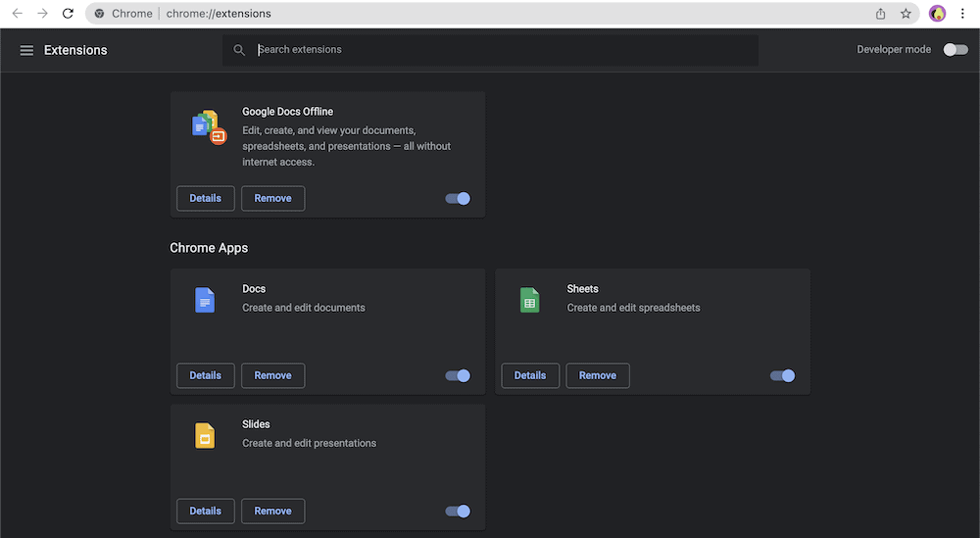Screen dimensions: 980x538
Task: Turn on Developer mode
Action: pos(955,49)
